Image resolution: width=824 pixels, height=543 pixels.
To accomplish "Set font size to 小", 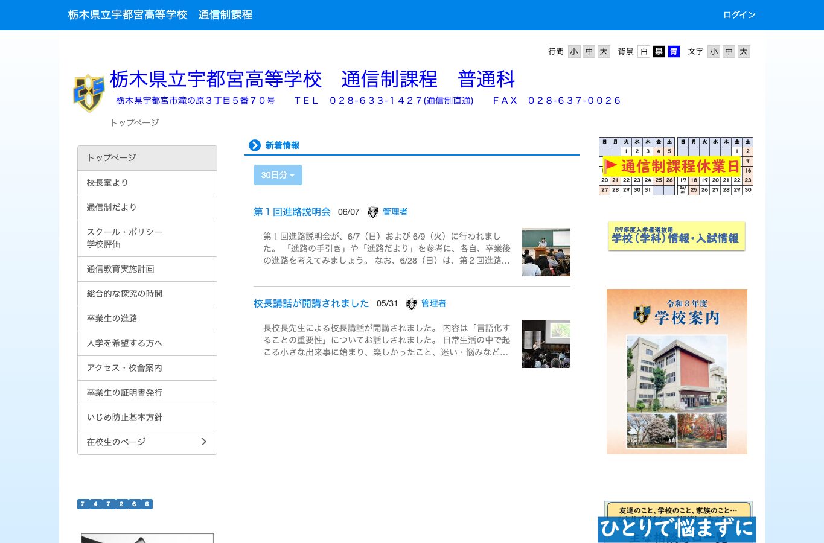I will click(714, 52).
